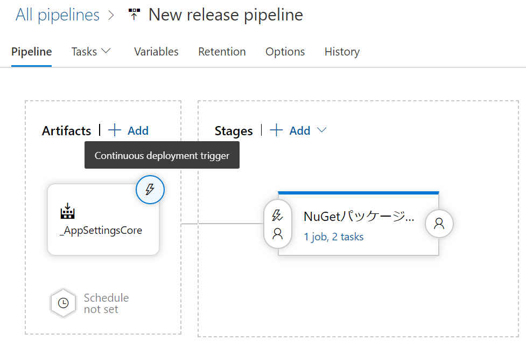This screenshot has width=526, height=347.
Task: Open post-deployment conditions person icon
Action: click(439, 224)
